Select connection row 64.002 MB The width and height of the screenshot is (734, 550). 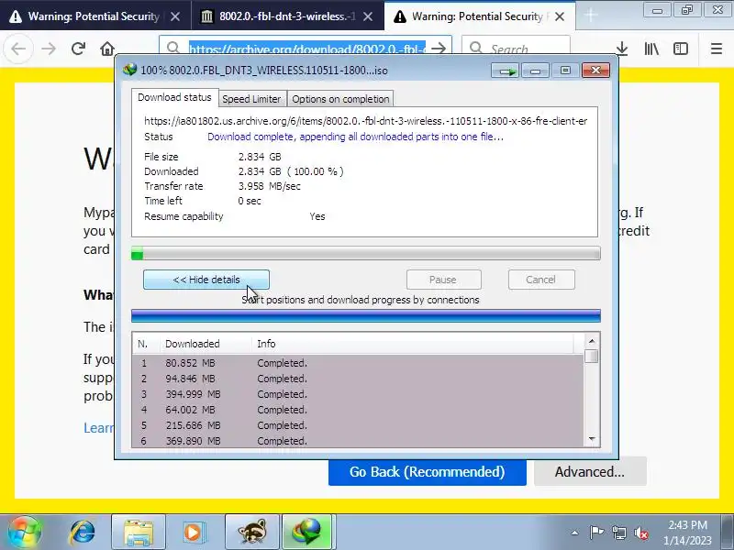tap(358, 410)
